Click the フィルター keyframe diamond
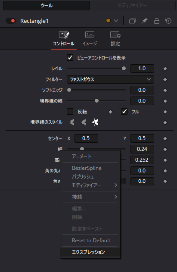 (165, 79)
